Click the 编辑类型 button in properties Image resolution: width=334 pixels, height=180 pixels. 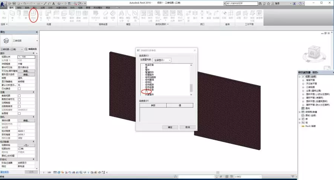[30, 49]
